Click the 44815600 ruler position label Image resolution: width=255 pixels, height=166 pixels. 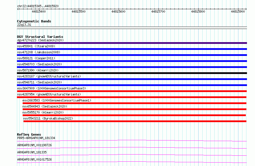click(x=118, y=11)
